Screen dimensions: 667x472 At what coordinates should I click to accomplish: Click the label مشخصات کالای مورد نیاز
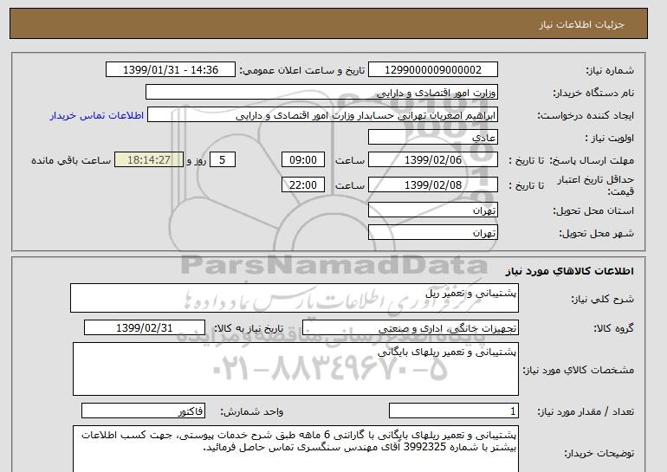click(x=578, y=370)
